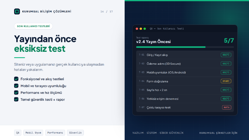
Task: Toggle checkbox for Fonksiyonel ve akış testleri
Action: click(16, 79)
